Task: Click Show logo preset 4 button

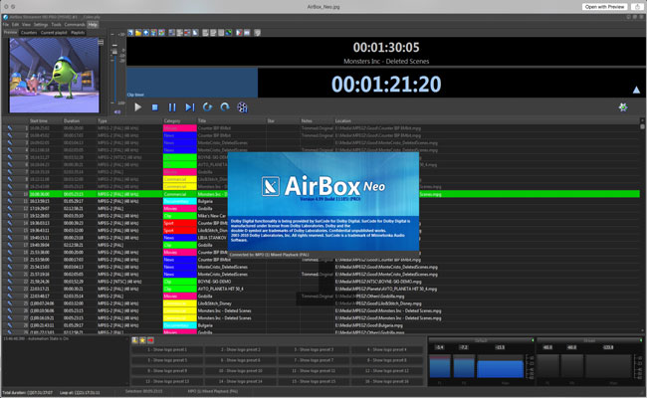Action: [x=387, y=350]
